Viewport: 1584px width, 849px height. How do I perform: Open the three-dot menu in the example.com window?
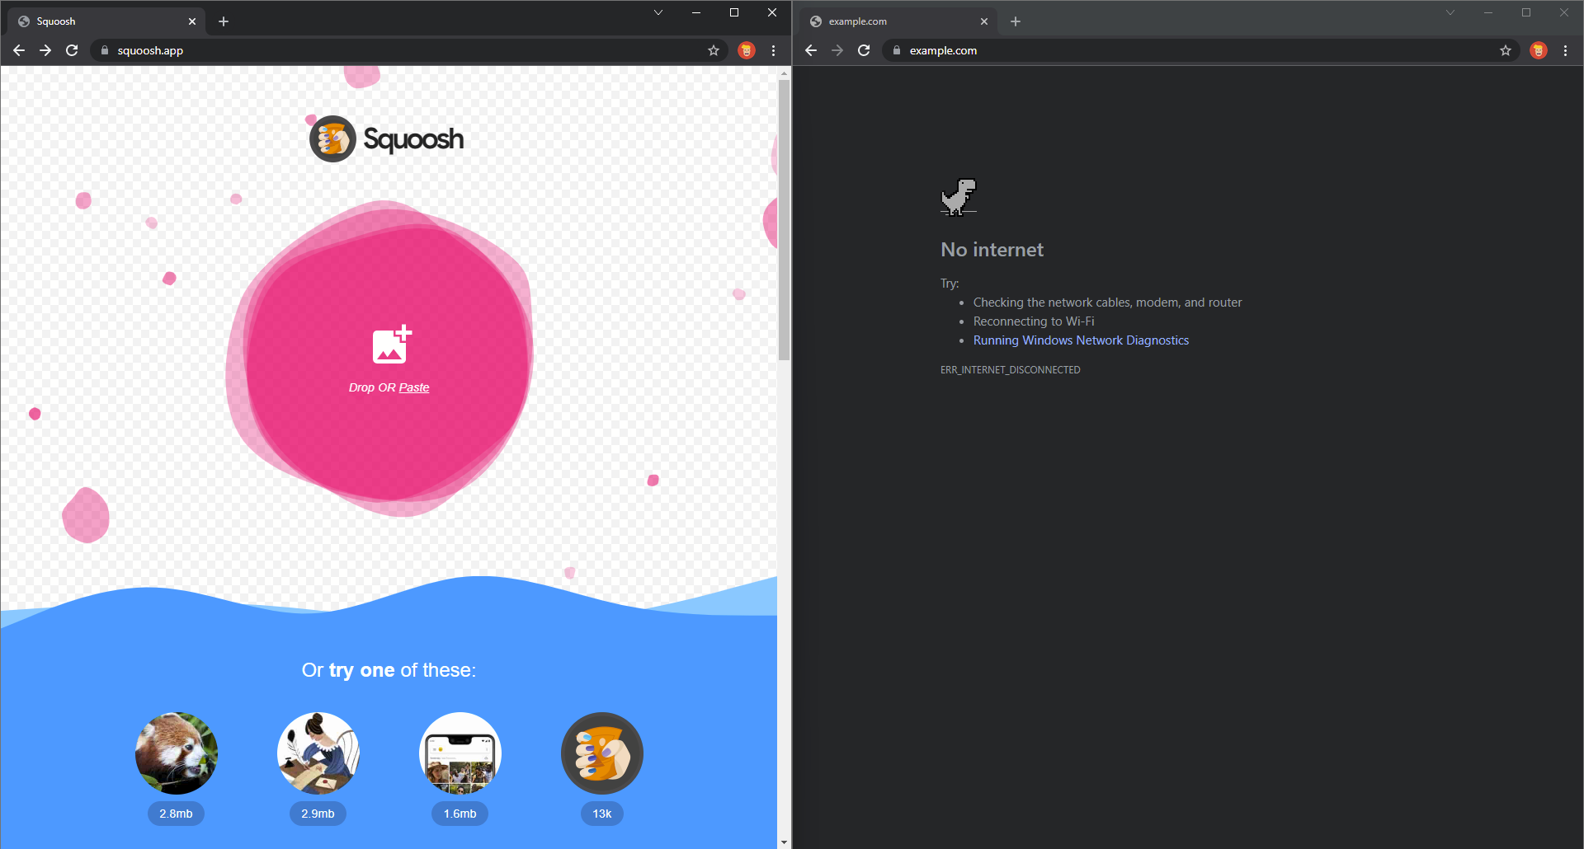click(1565, 50)
